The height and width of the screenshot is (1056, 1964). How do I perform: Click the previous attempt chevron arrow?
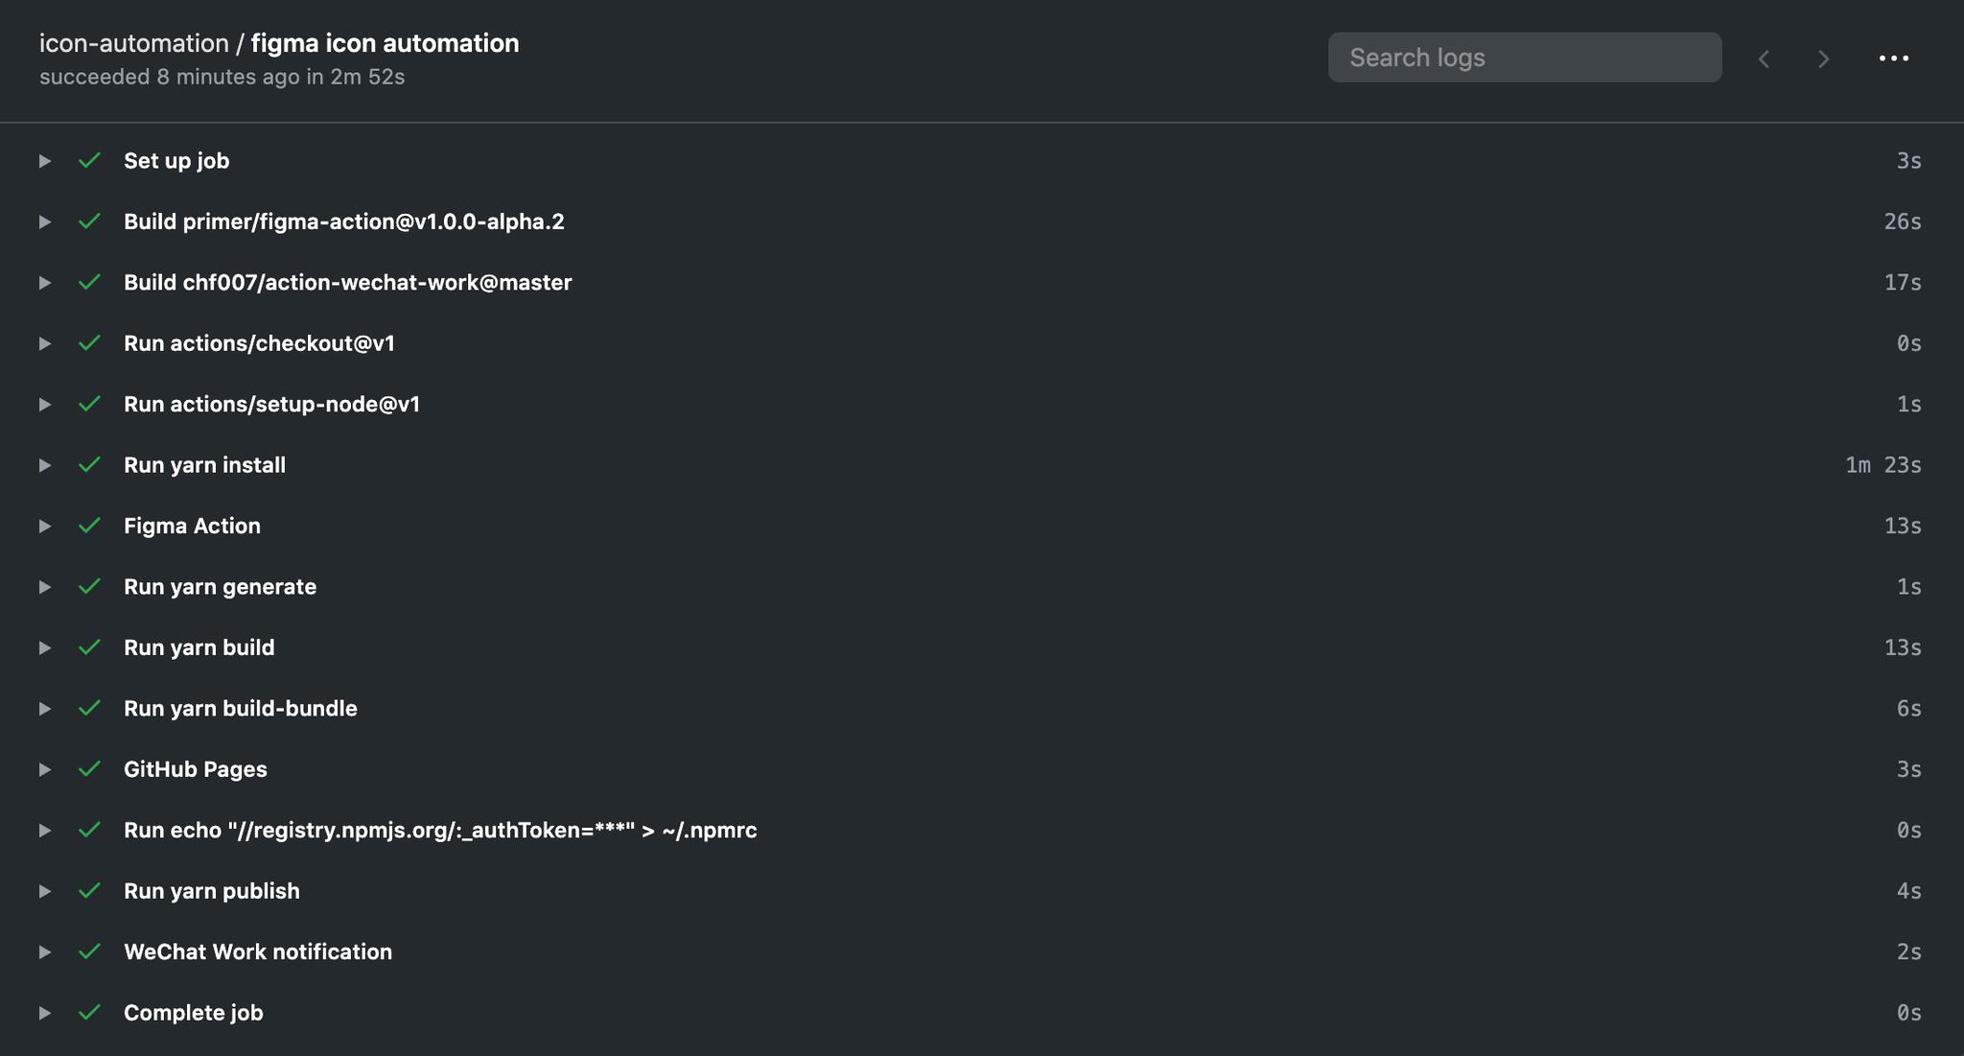tap(1763, 58)
